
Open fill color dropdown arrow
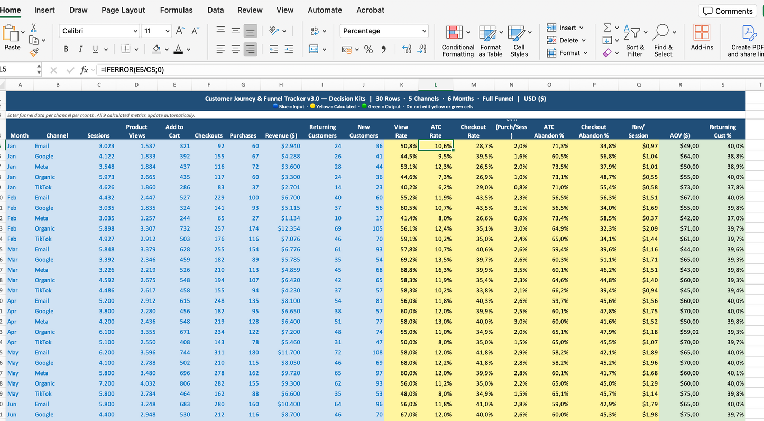[167, 50]
